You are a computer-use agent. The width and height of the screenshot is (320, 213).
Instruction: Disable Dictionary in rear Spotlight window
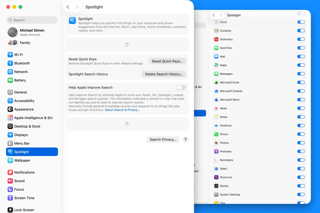pos(301,39)
